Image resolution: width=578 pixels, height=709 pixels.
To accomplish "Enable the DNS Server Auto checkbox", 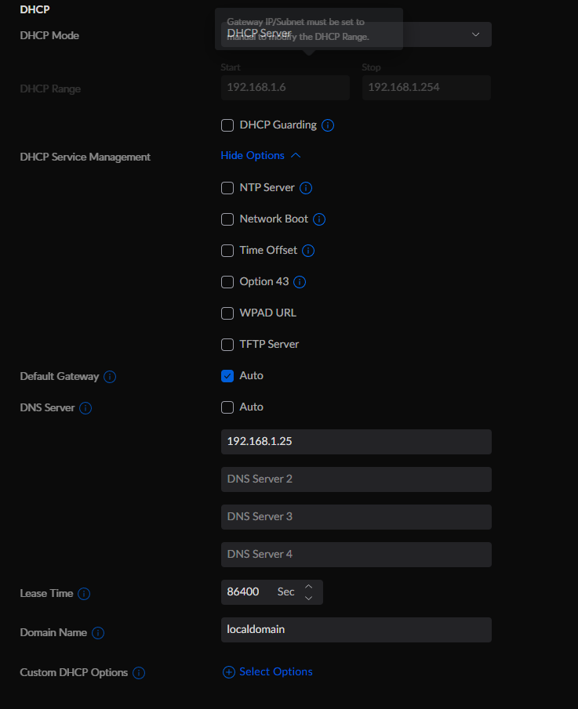I will (x=227, y=407).
